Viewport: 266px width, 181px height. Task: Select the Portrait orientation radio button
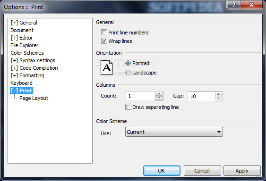tap(128, 63)
